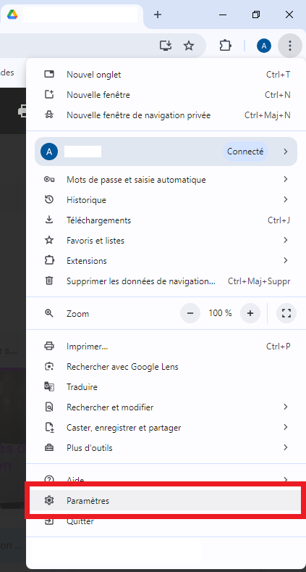Expand Favoris et listes submenu
306x572 pixels.
point(166,241)
